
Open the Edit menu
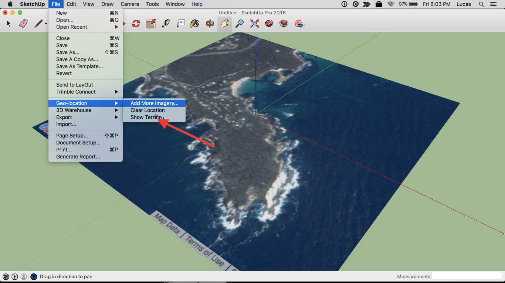71,4
